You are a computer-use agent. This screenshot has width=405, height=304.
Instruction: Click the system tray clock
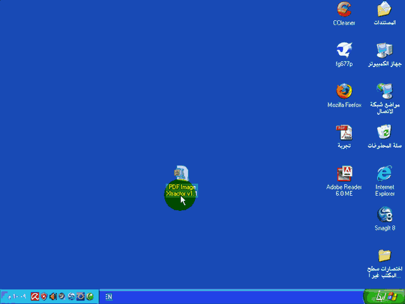(17, 296)
